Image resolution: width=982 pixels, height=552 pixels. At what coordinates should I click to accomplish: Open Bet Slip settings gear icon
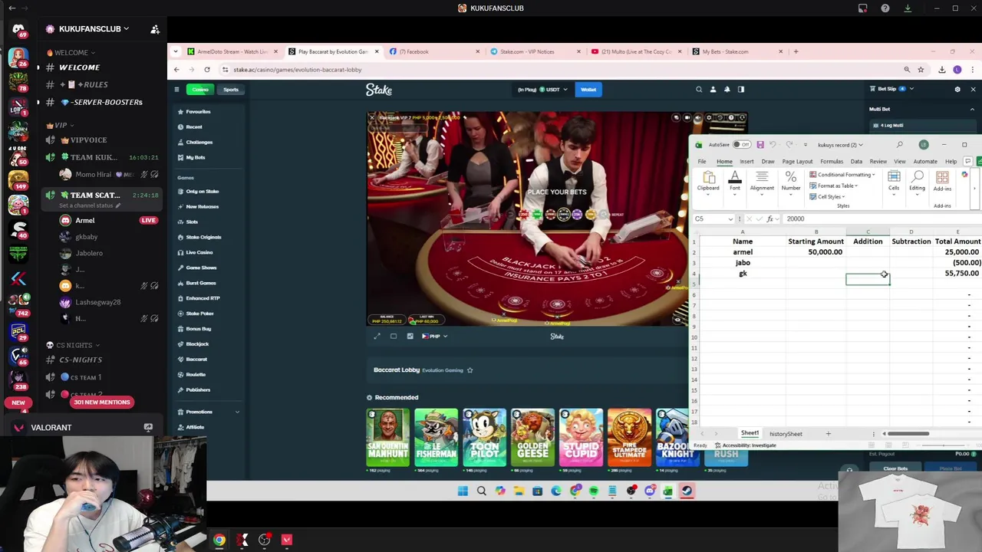[957, 90]
